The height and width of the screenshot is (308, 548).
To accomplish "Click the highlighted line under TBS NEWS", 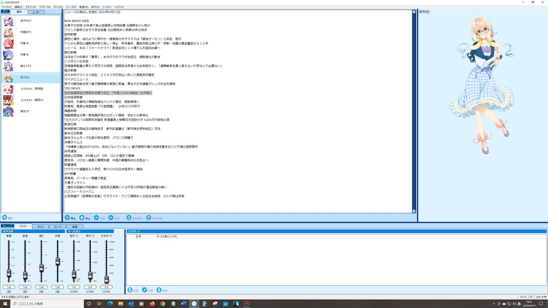I will pos(108,93).
